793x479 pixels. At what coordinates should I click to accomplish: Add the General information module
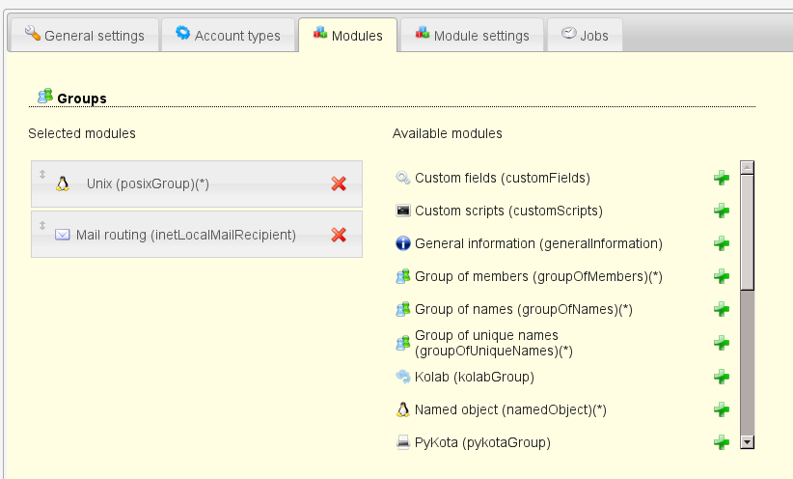721,243
